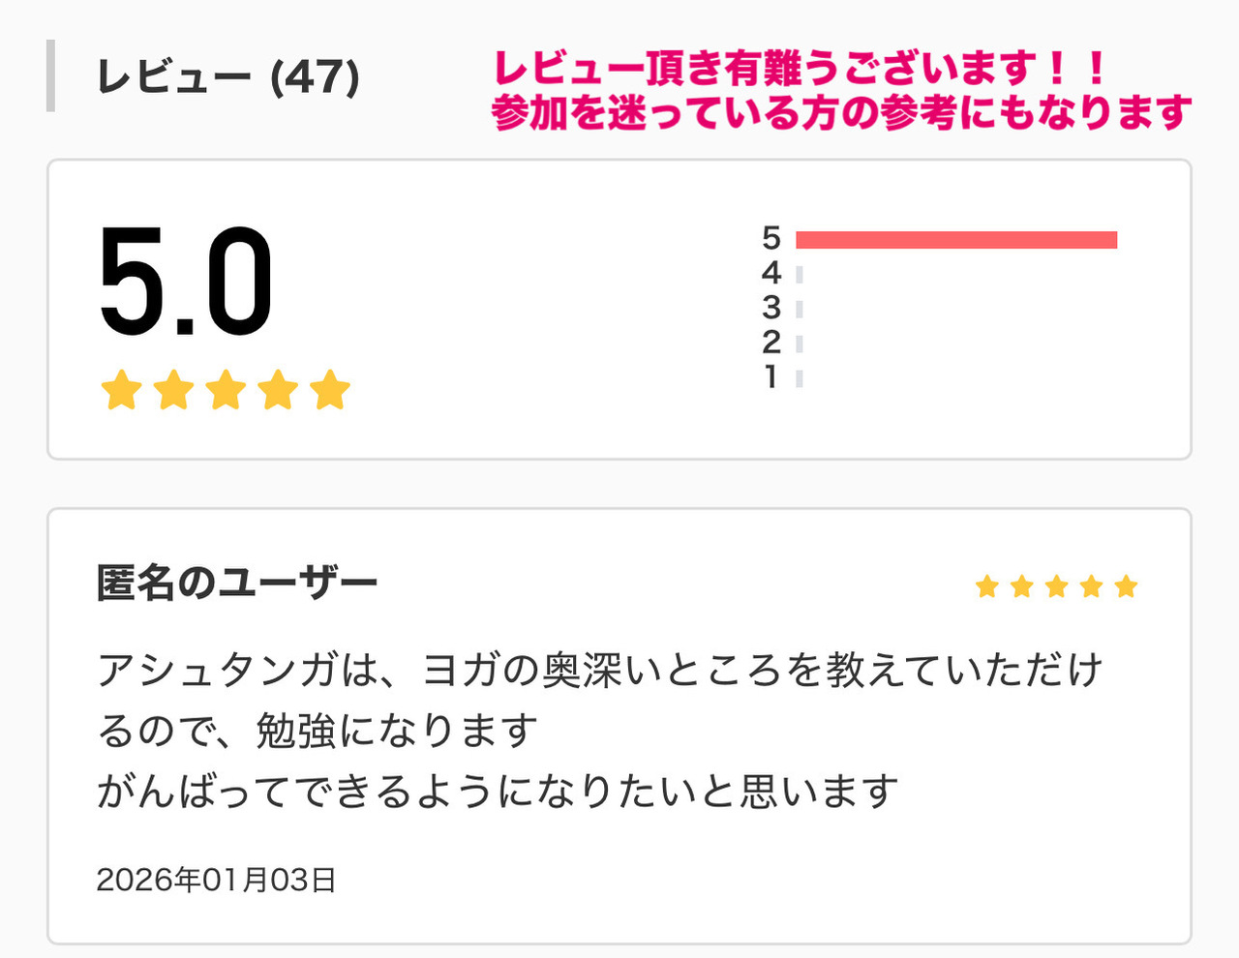Image resolution: width=1239 pixels, height=958 pixels.
Task: Click the first small star in 匿名のユーザー review
Action: pos(986,586)
